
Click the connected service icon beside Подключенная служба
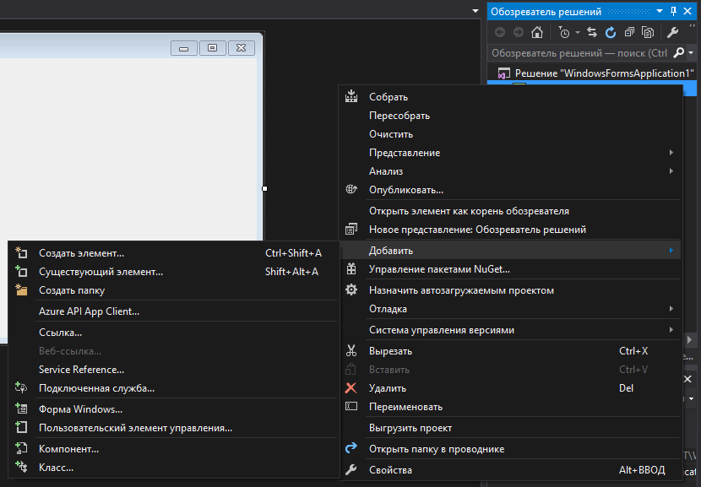(x=21, y=387)
